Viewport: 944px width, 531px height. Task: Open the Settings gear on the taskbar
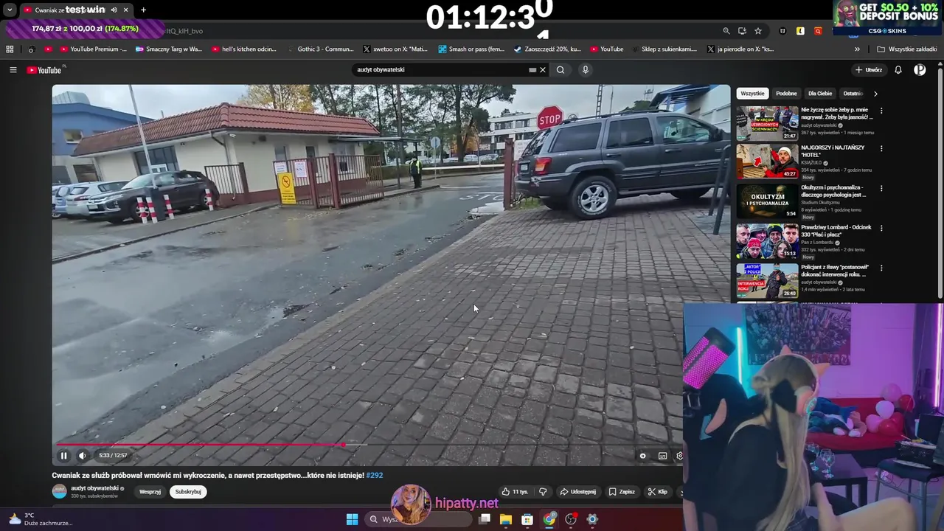(x=591, y=519)
